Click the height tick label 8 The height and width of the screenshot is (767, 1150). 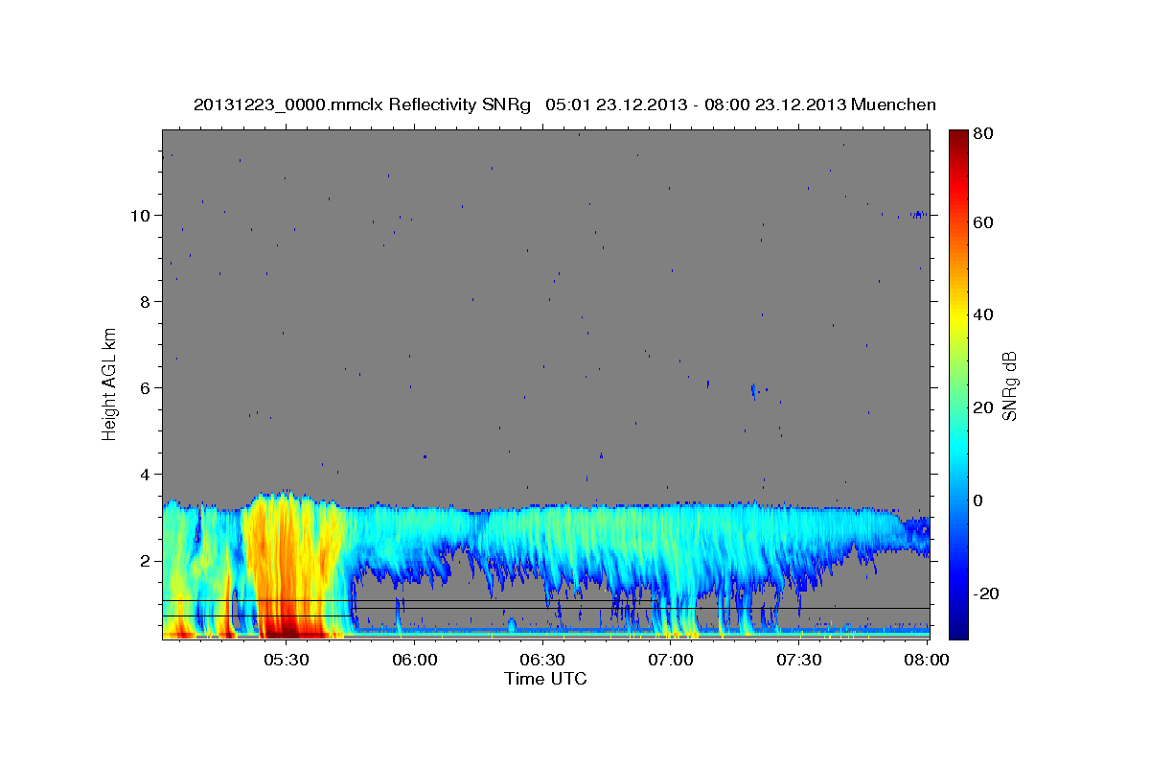146,301
